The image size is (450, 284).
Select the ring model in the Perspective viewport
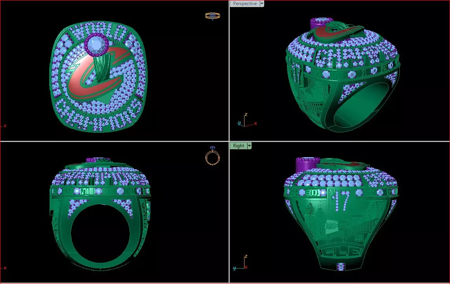point(343,75)
